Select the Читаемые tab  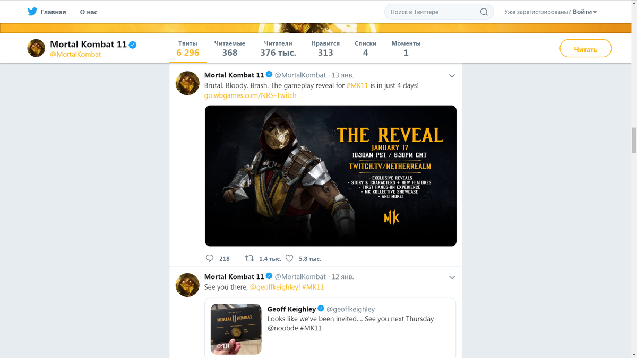coord(230,48)
